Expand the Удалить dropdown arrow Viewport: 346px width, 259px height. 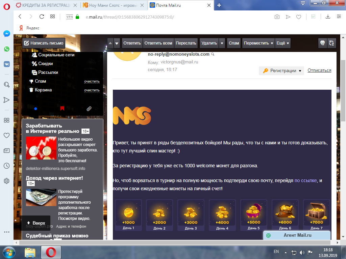[x=222, y=43]
